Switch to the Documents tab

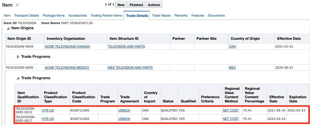click(216, 15)
